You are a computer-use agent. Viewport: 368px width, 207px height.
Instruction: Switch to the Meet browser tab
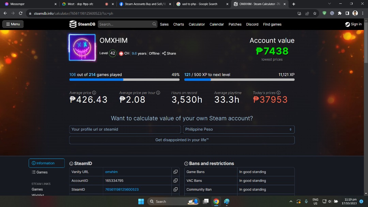click(x=87, y=4)
